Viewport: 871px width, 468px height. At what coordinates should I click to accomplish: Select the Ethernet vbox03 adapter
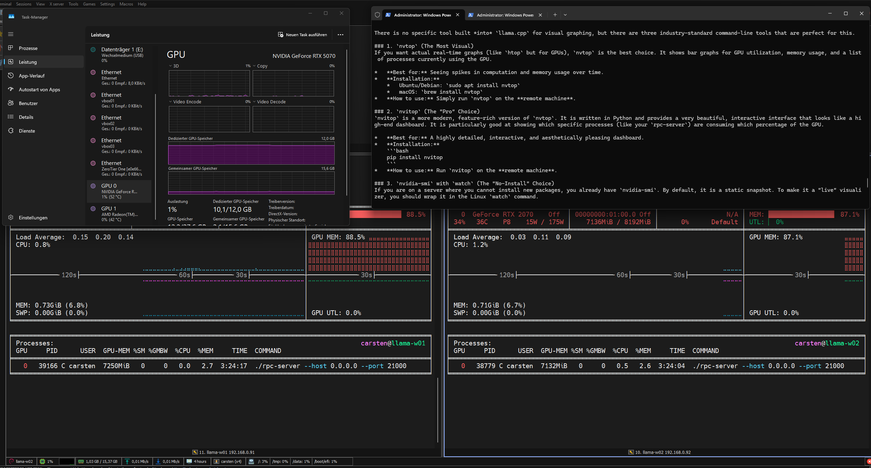pyautogui.click(x=119, y=146)
